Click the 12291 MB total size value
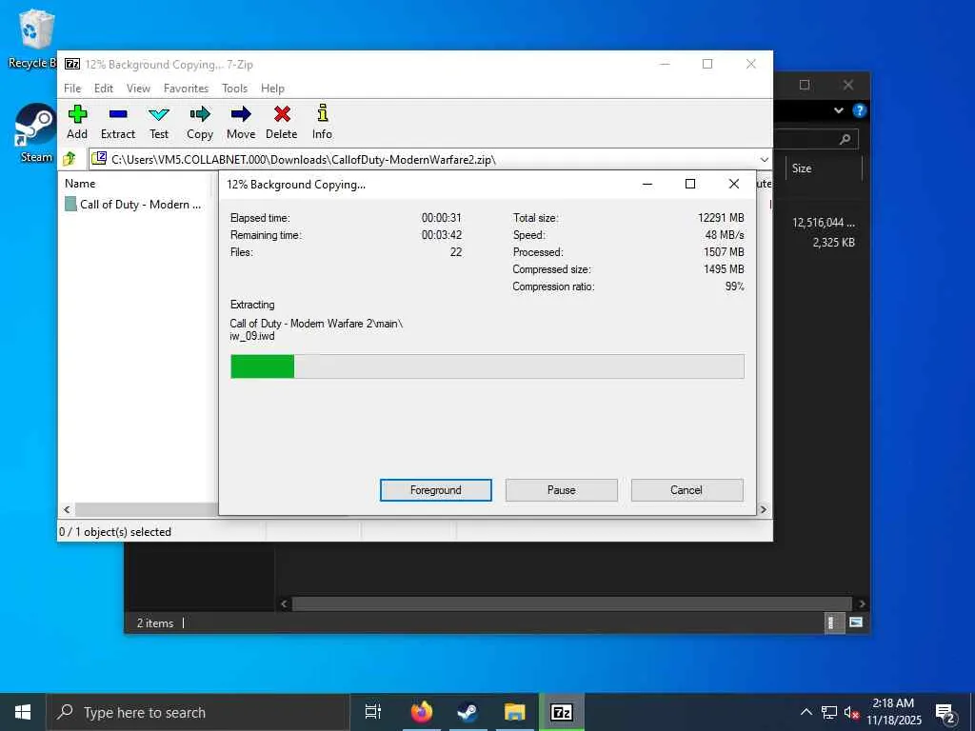Image resolution: width=975 pixels, height=731 pixels. (x=722, y=218)
